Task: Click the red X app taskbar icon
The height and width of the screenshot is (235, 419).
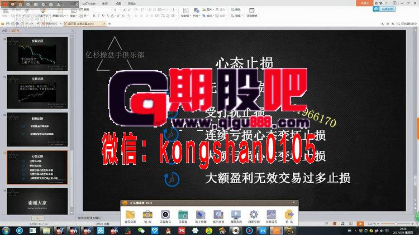Action: coord(182,231)
